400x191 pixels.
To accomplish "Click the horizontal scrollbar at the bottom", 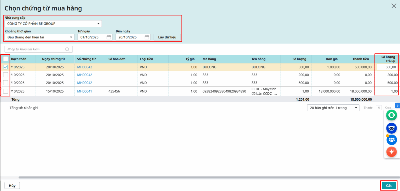I will (x=200, y=178).
